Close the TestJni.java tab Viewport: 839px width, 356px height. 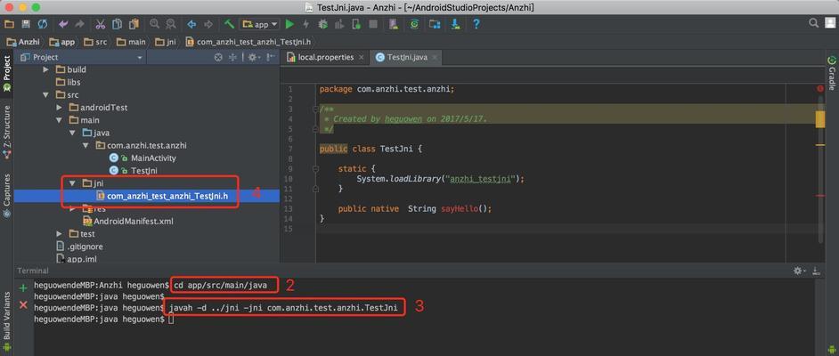click(435, 57)
